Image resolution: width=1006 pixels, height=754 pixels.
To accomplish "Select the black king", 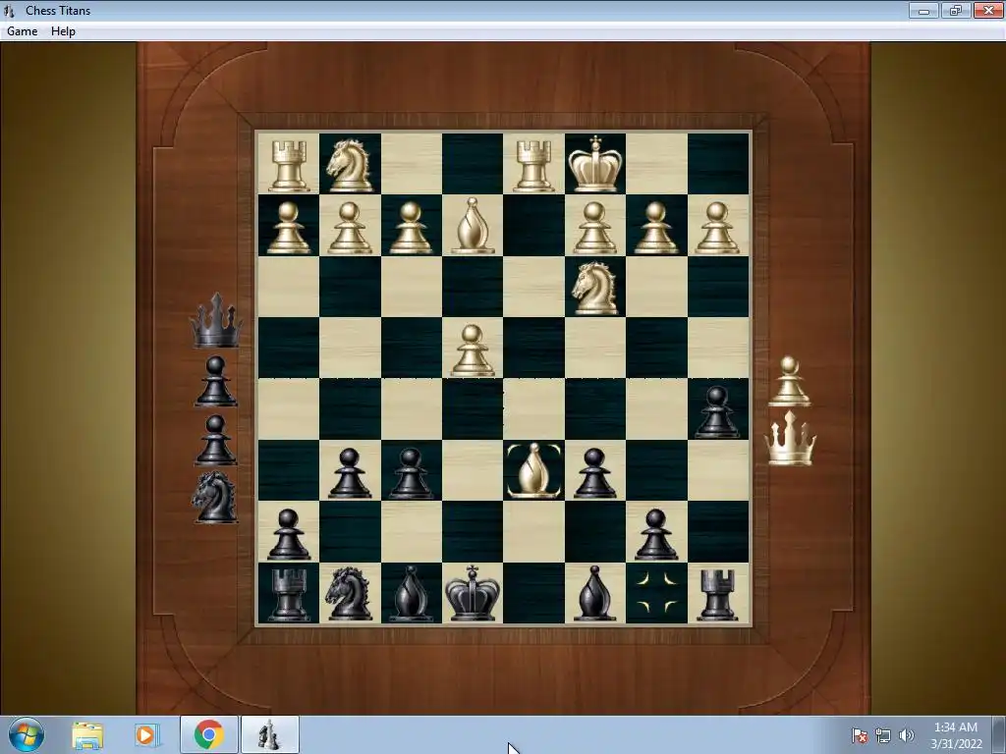I will (473, 594).
